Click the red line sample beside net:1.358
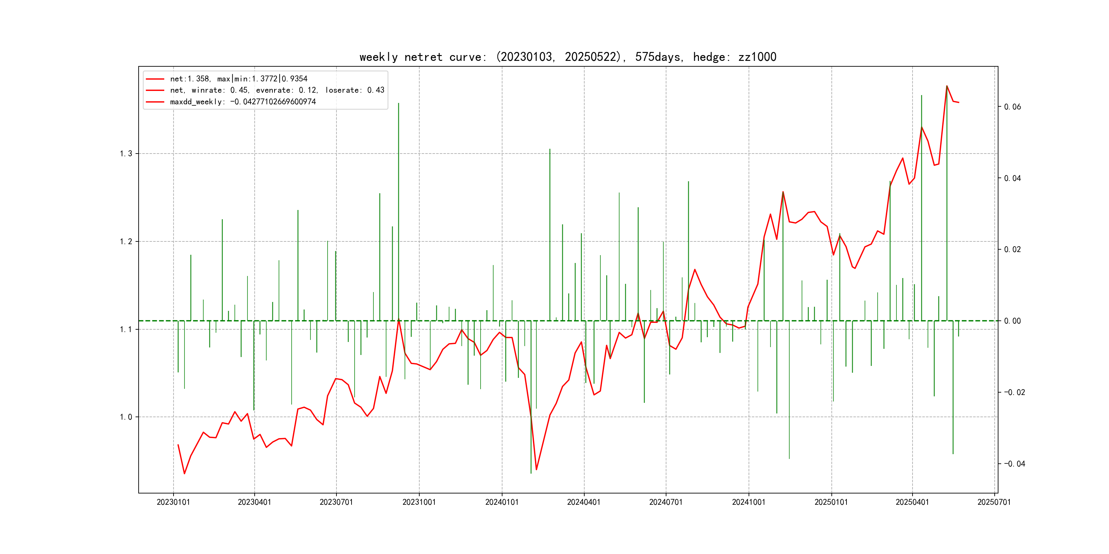Image resolution: width=1109 pixels, height=554 pixels. coord(155,79)
